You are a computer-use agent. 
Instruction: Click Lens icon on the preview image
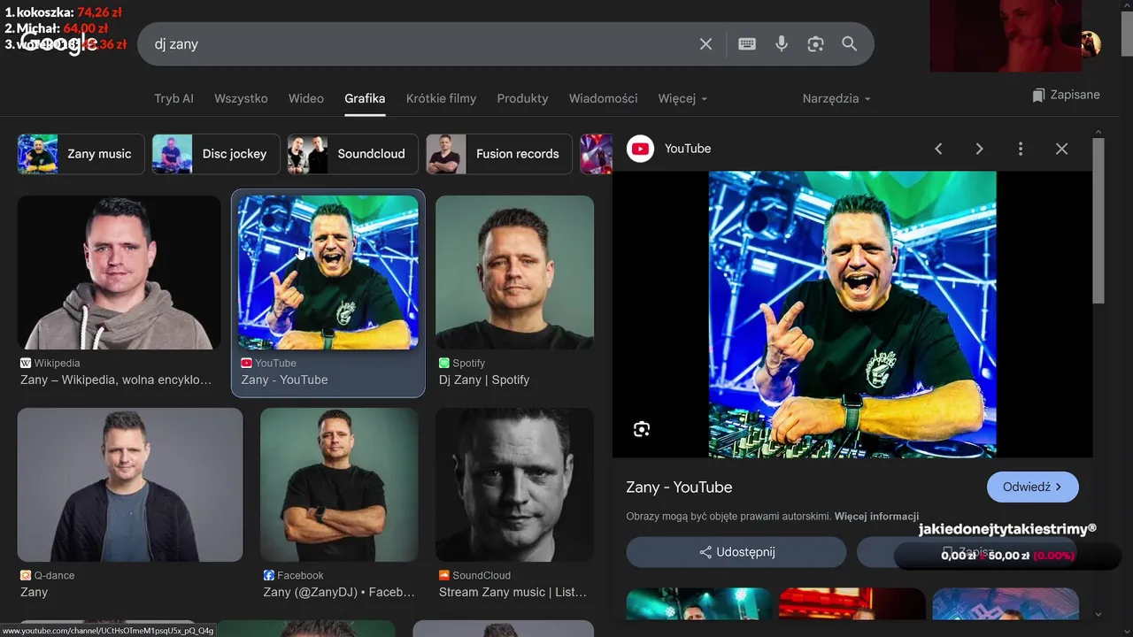(642, 429)
